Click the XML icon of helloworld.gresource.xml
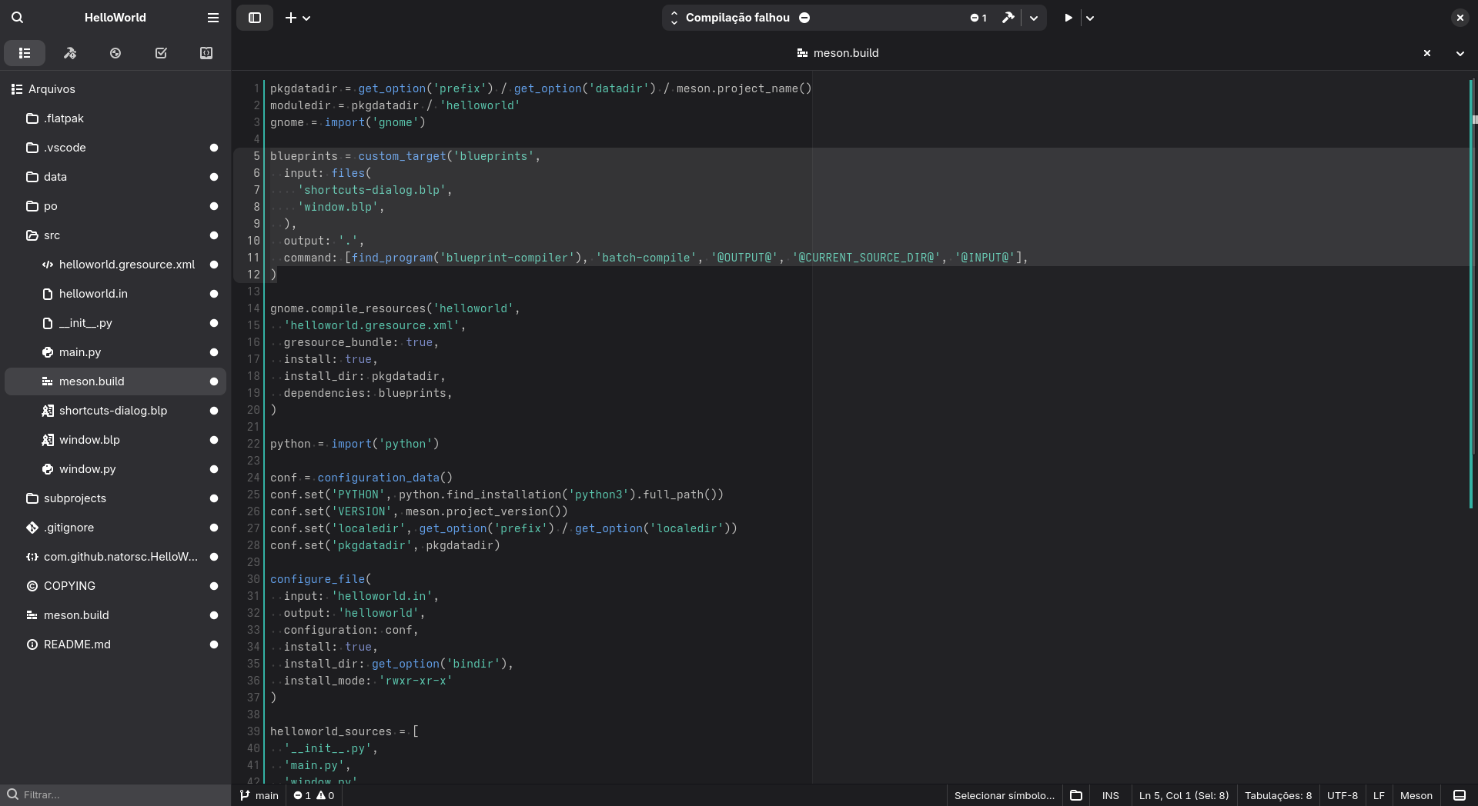 48,265
